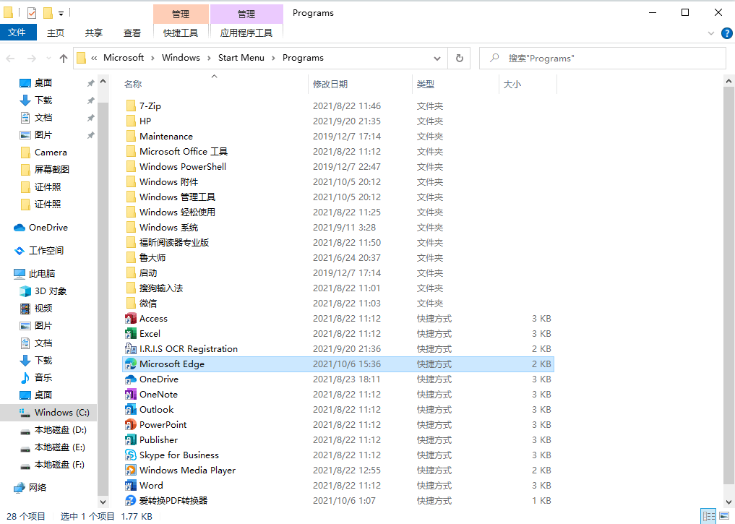Switch to the 主页 ribbon tab
Viewport: 735px width, 524px height.
click(x=56, y=33)
